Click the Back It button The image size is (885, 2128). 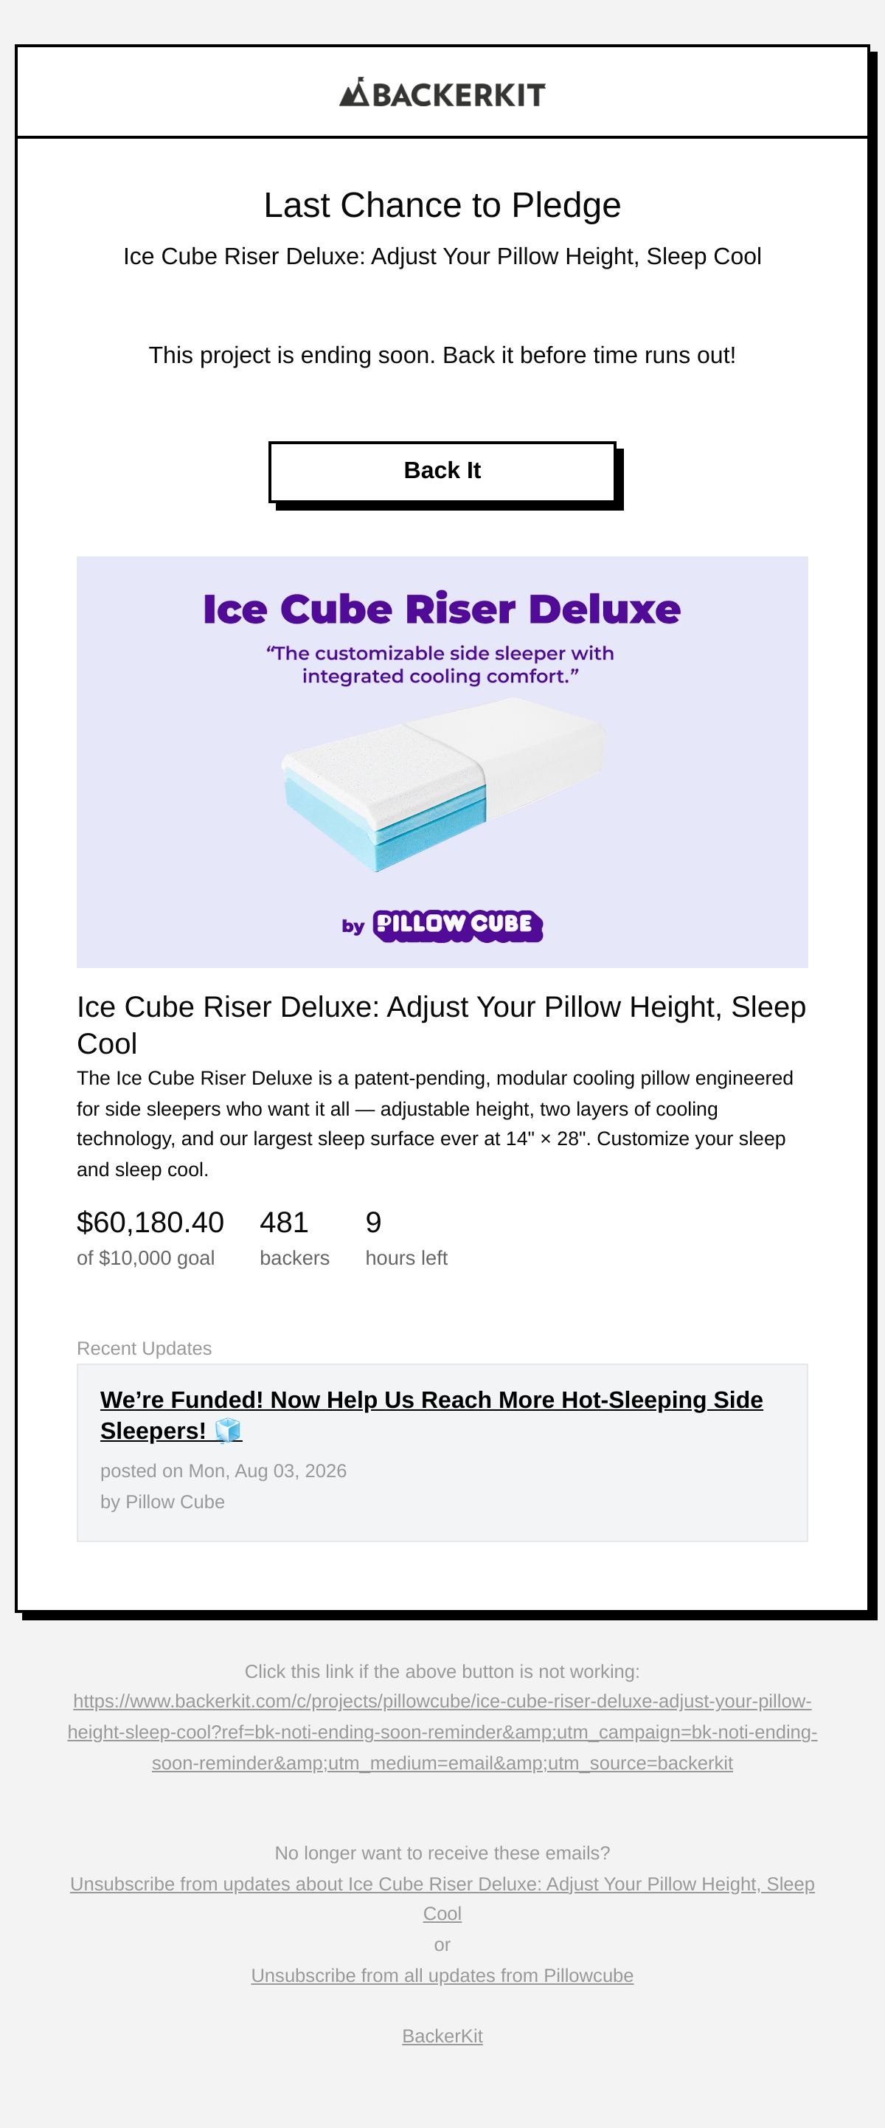442,471
